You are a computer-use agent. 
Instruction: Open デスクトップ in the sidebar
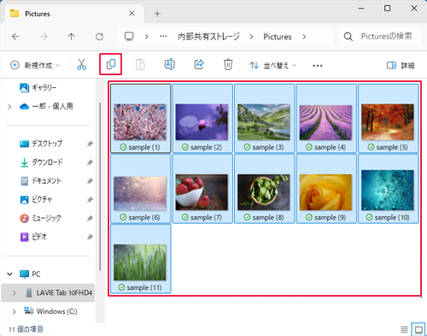point(41,144)
